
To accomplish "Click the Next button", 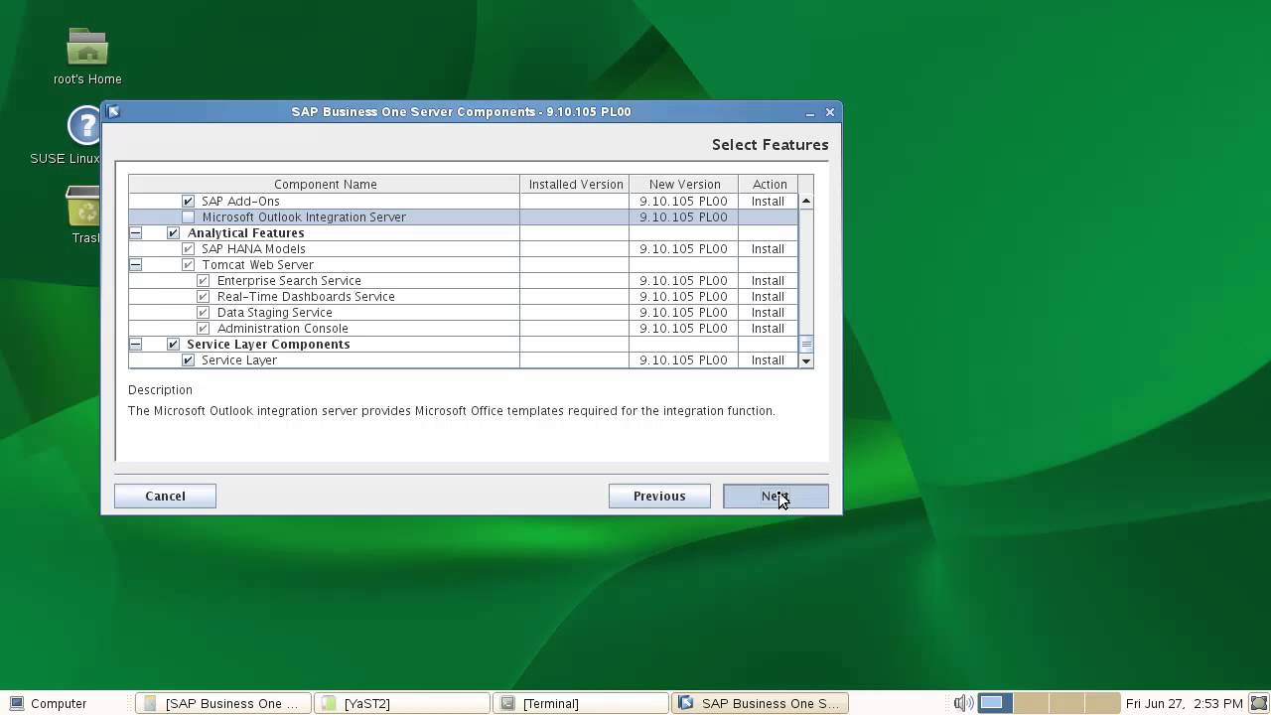I will pyautogui.click(x=776, y=496).
